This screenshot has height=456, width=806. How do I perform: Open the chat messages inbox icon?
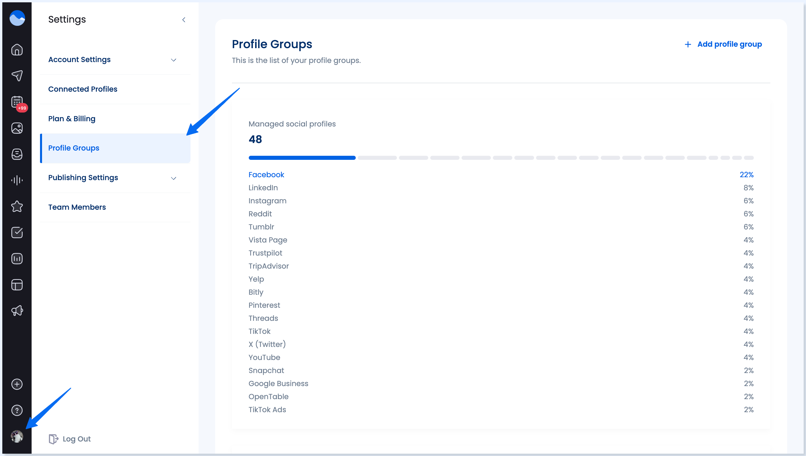click(17, 154)
